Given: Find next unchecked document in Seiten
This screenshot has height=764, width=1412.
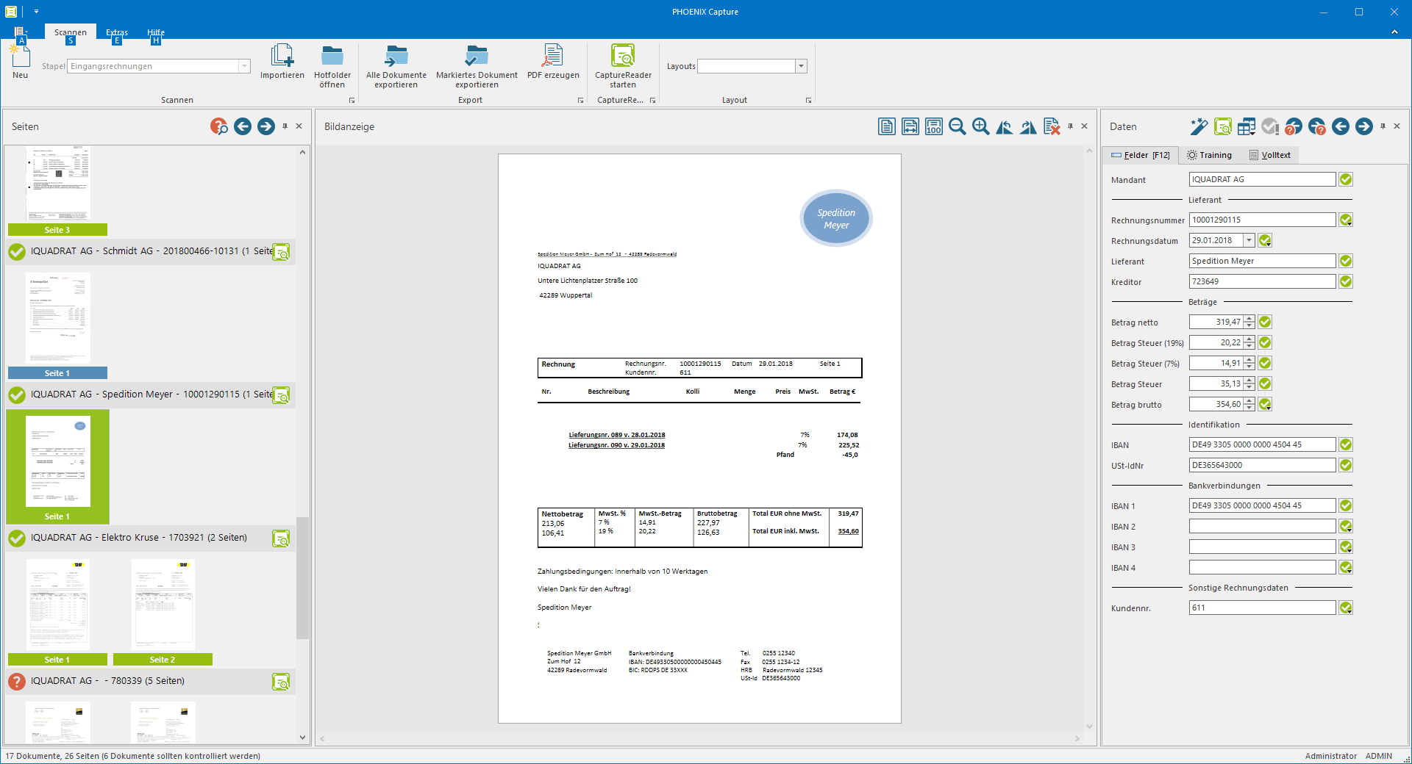Looking at the screenshot, I should [219, 126].
